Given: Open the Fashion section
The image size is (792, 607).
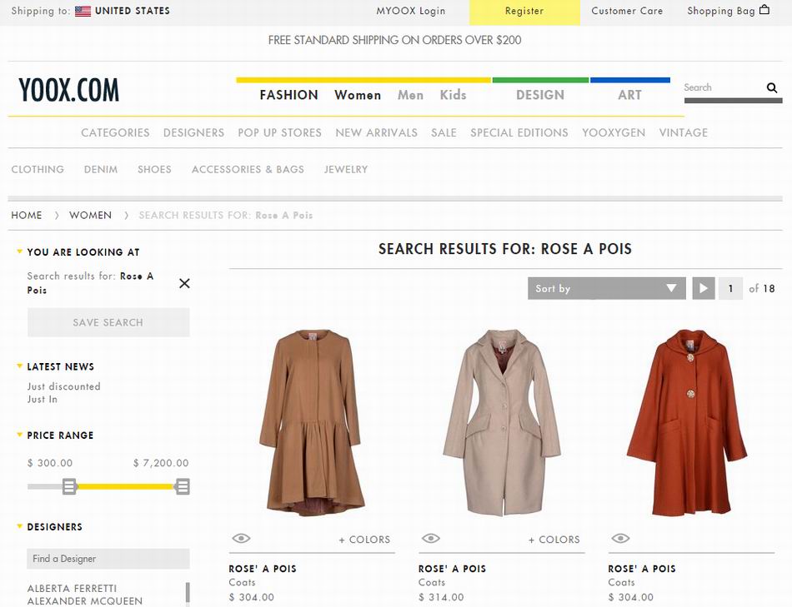Looking at the screenshot, I should coord(289,95).
